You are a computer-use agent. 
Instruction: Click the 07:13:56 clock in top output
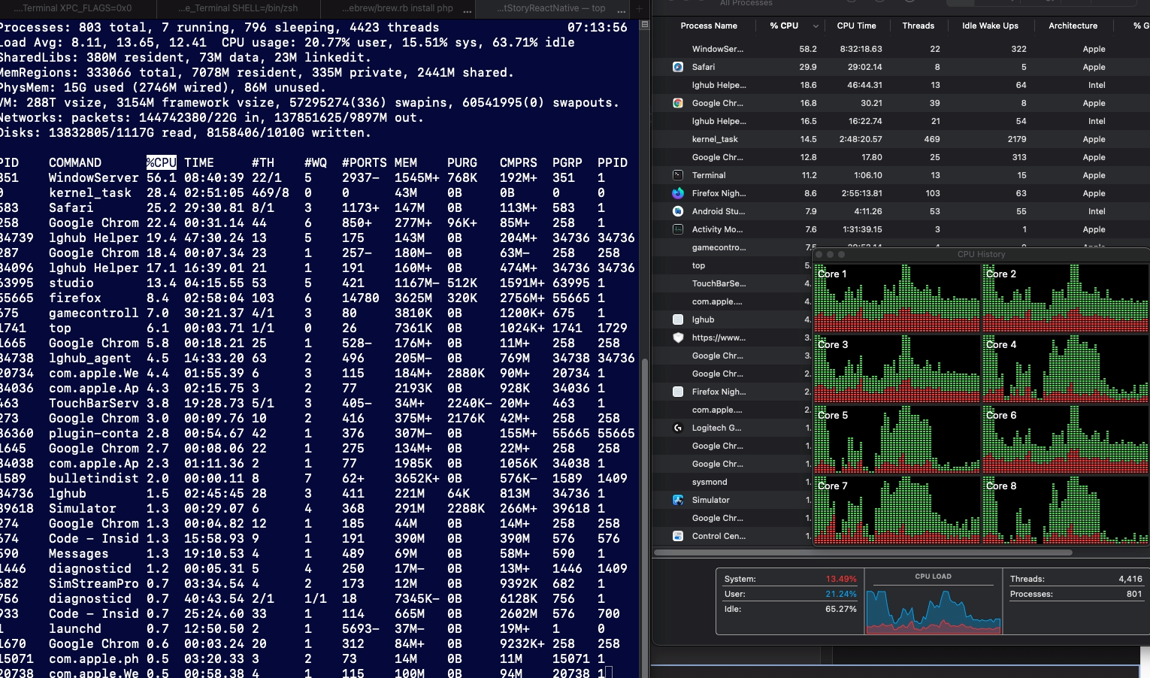pos(598,27)
